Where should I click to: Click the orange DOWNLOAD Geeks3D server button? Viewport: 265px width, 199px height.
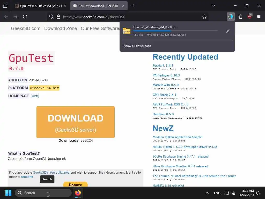pos(76,122)
